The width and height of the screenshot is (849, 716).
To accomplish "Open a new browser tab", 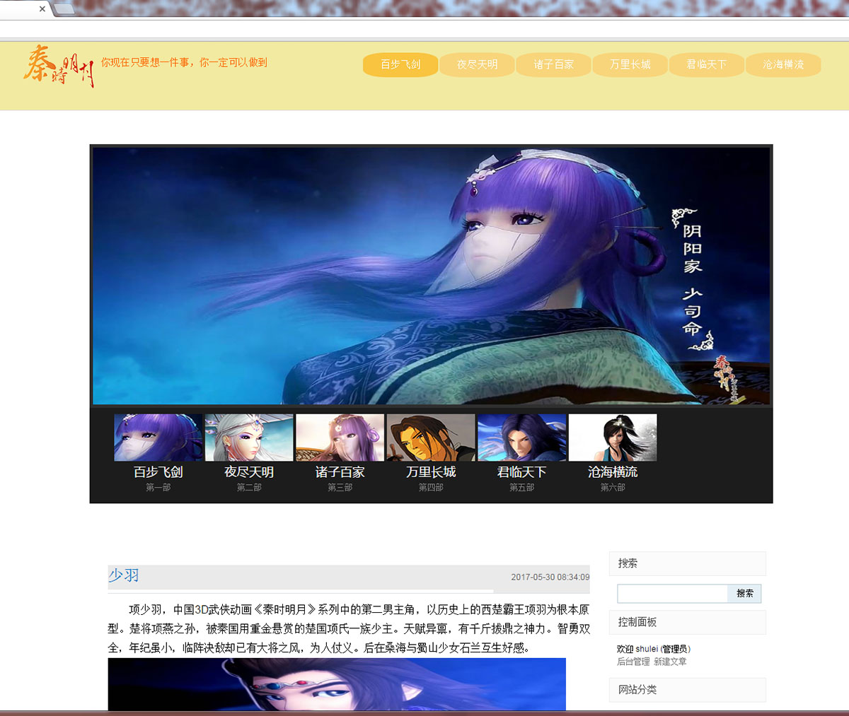I will (x=64, y=9).
